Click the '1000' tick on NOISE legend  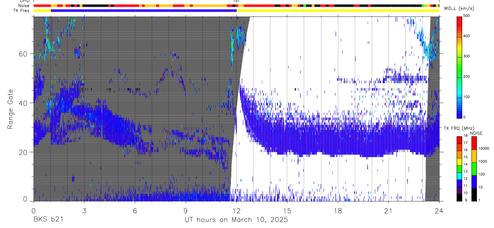click(x=483, y=161)
